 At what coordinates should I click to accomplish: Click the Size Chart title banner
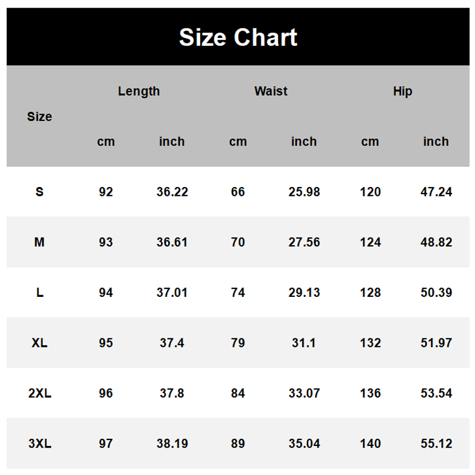tap(238, 37)
